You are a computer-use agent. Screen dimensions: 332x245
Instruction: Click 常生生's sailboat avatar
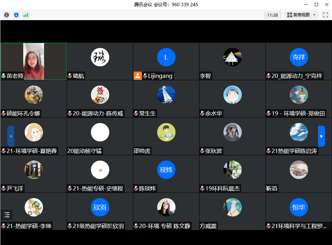(x=166, y=95)
